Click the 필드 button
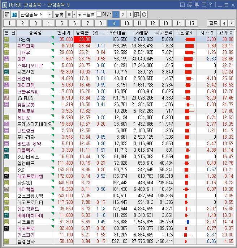 tap(213, 23)
